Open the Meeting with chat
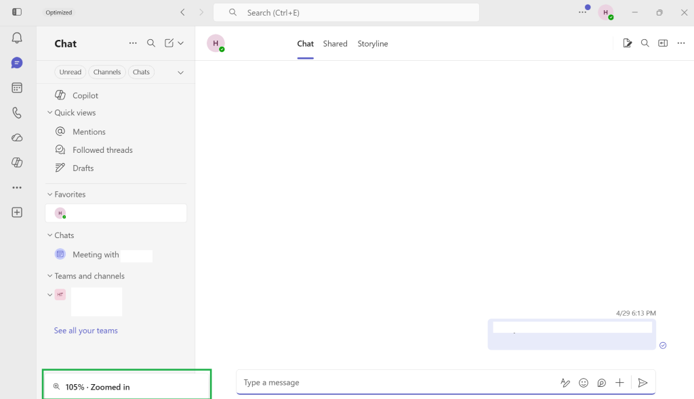This screenshot has height=399, width=694. tap(116, 254)
